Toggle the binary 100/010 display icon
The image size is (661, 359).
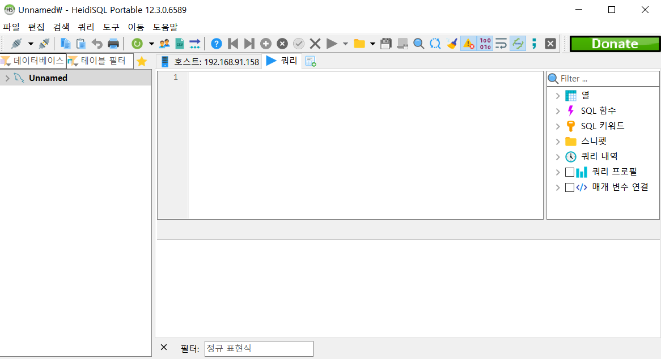click(x=485, y=44)
